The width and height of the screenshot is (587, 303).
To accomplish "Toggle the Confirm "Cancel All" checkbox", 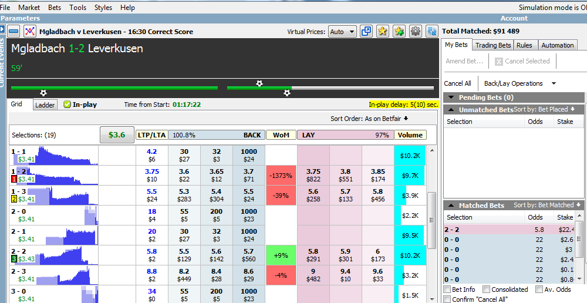I will coord(447,299).
